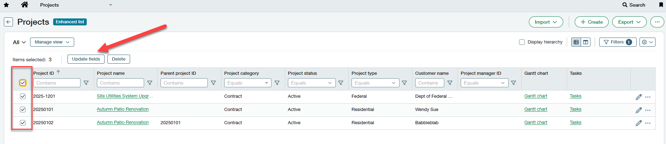Viewport: 666px width, 144px height.
Task: Switch to table list view icon
Action: [x=576, y=42]
